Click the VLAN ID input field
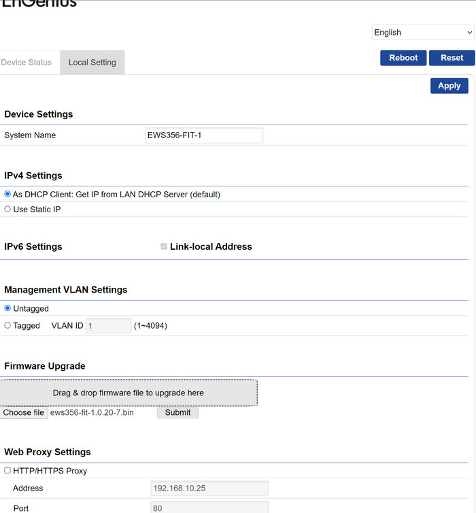 point(109,326)
